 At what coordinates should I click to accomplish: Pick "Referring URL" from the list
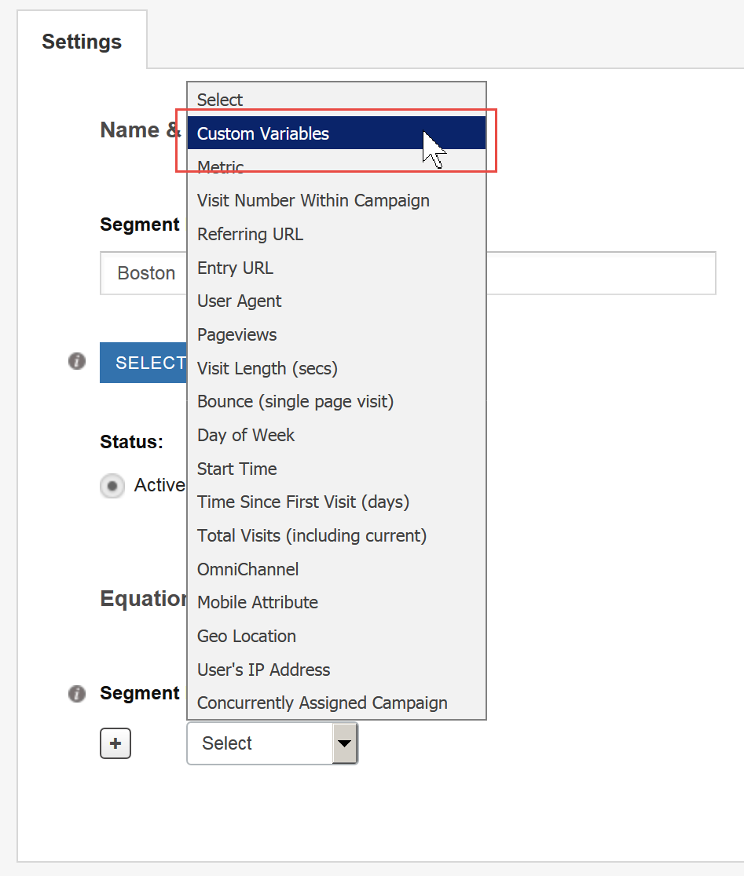tap(250, 234)
